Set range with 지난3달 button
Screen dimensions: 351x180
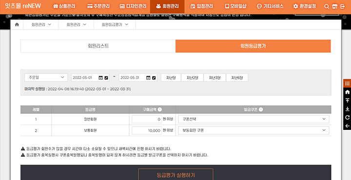coord(215,77)
